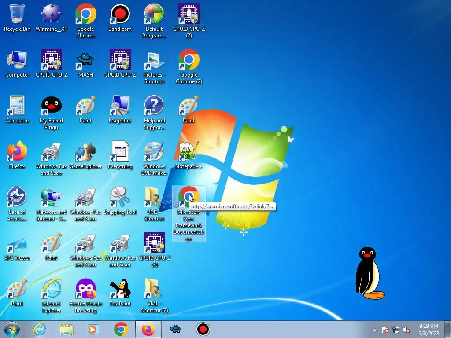Open the clock showing 9:19 PM
451x338 pixels.
click(x=429, y=330)
